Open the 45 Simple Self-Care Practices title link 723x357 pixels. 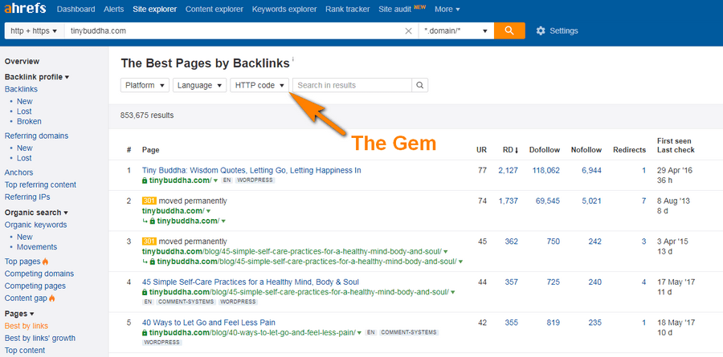[x=251, y=282]
